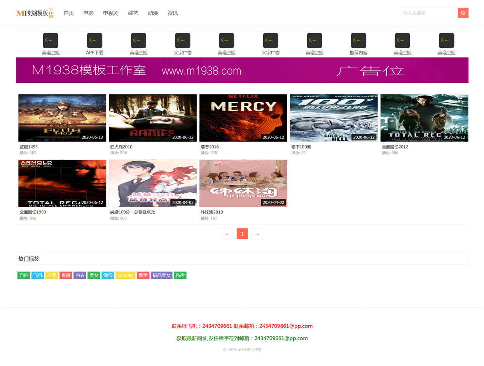Click the first 文字广告 app icon
The width and height of the screenshot is (484, 366).
[x=182, y=40]
